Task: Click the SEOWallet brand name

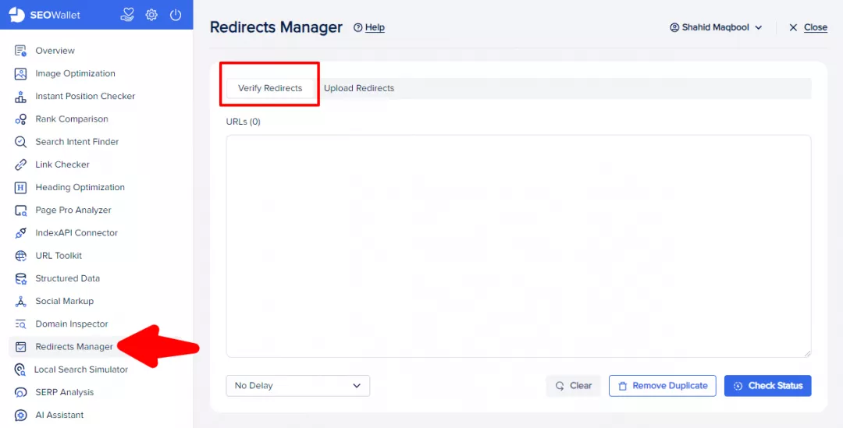Action: 55,15
